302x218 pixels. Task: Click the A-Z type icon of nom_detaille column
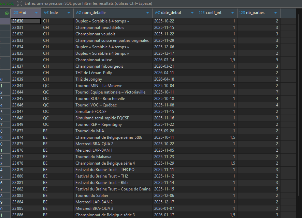[x=78, y=13]
